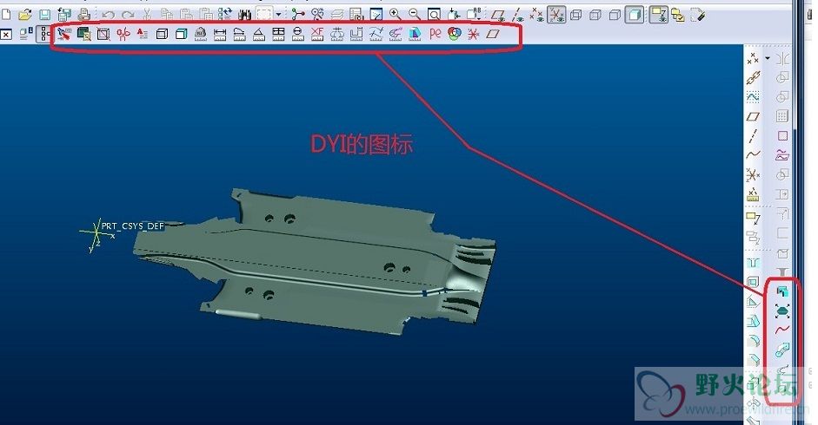
Task: Undo the last operation
Action: 108,15
